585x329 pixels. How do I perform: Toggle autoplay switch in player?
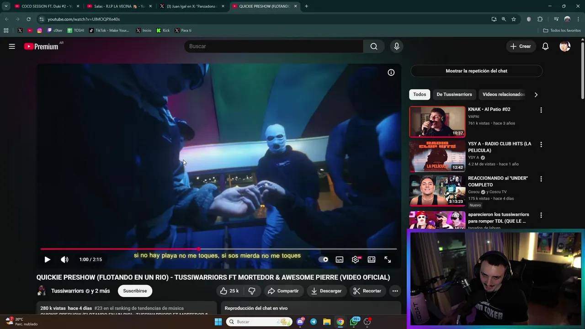tap(324, 260)
